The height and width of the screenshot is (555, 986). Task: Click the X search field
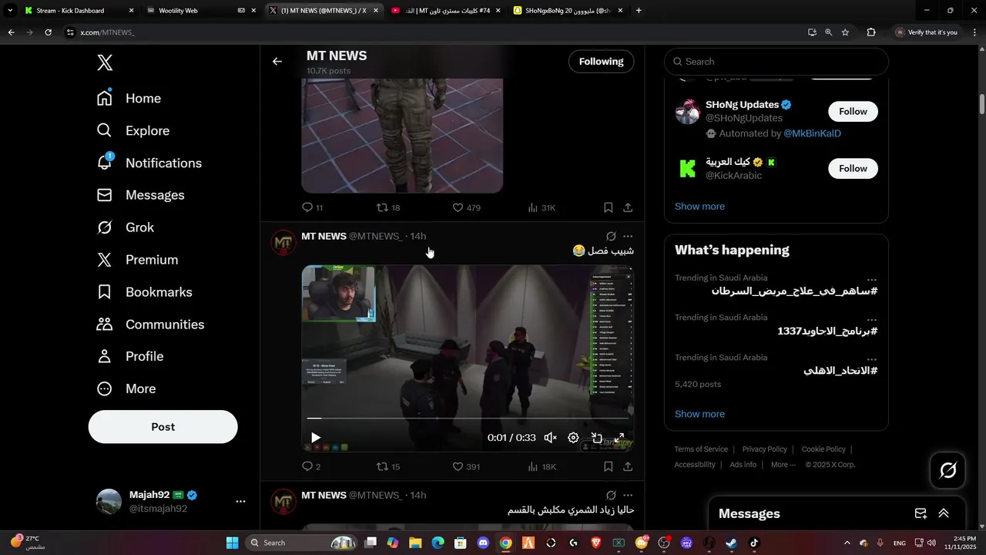pos(776,62)
